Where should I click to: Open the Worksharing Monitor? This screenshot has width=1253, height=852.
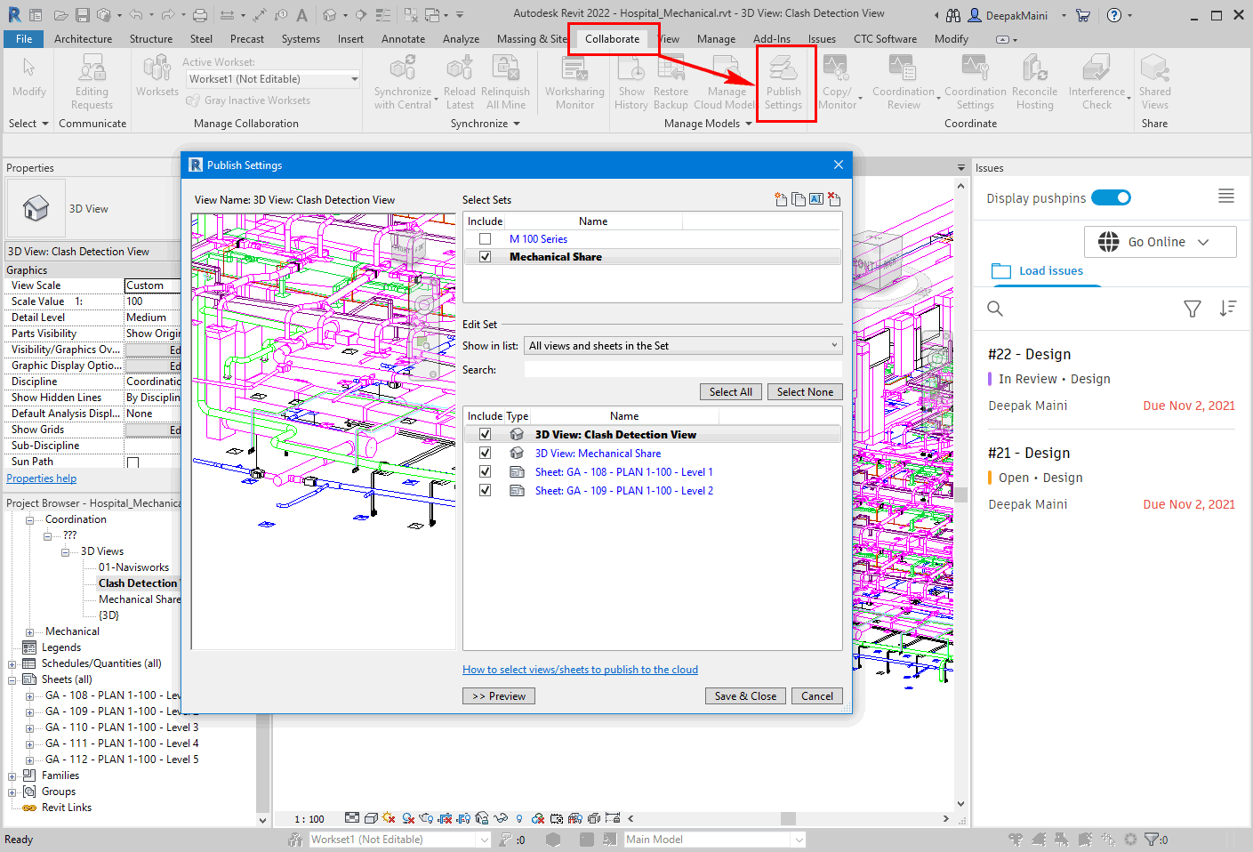point(574,80)
